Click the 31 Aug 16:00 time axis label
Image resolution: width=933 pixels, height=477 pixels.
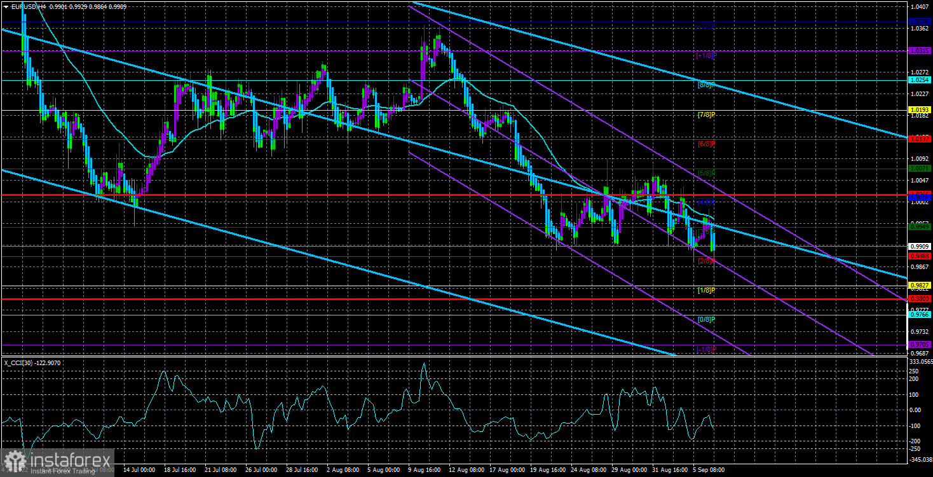[x=669, y=470]
